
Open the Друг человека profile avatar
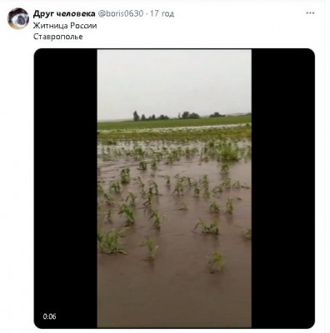[x=18, y=18]
